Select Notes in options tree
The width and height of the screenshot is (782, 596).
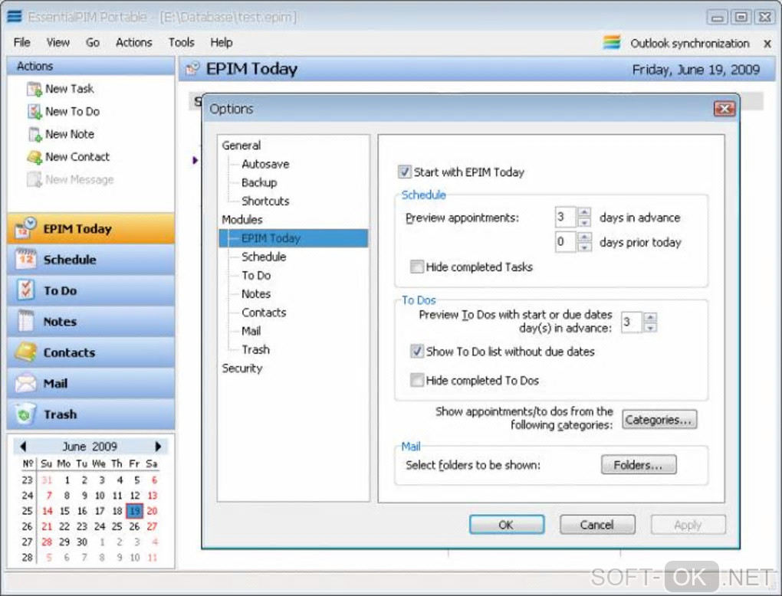[x=256, y=294]
